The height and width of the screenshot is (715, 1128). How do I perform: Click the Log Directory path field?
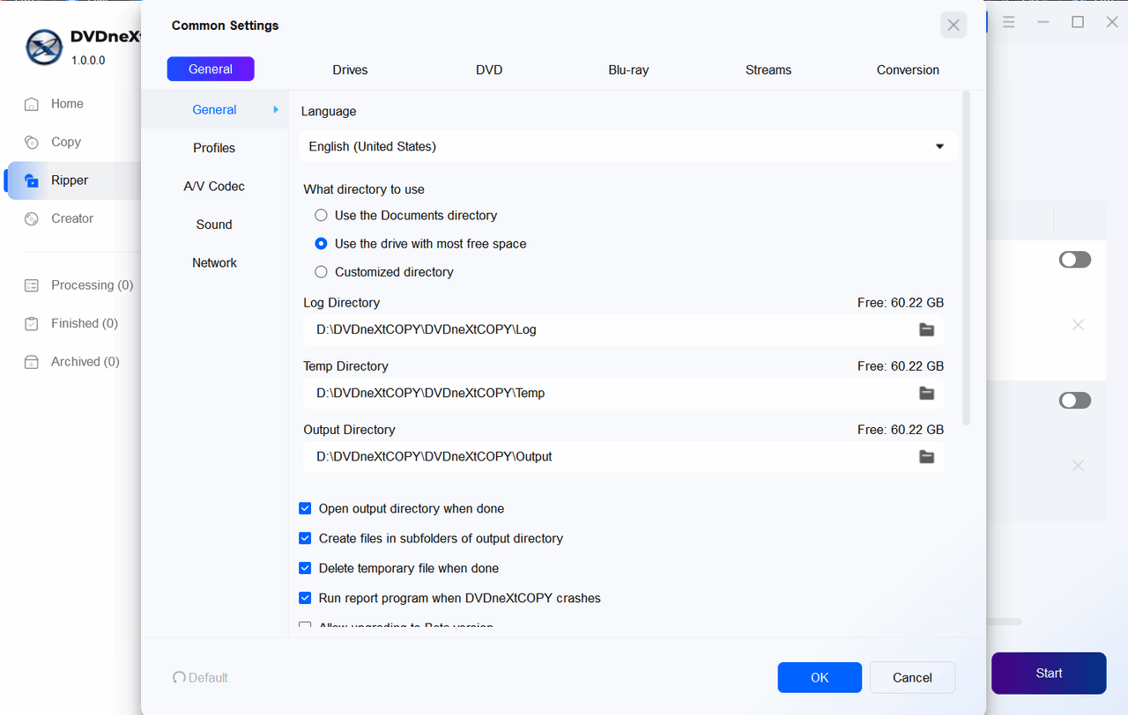point(622,329)
